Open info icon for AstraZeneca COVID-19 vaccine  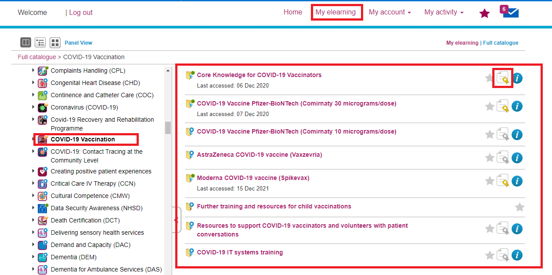click(x=517, y=158)
